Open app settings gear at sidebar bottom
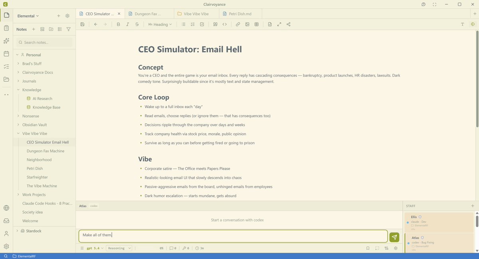The width and height of the screenshot is (479, 259). (x=6, y=246)
